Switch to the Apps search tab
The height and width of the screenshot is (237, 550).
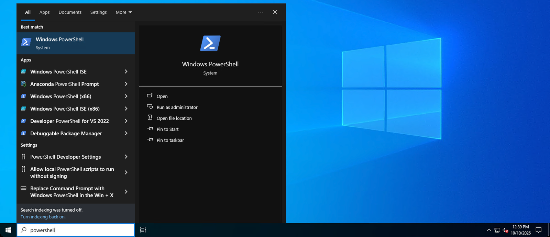click(44, 12)
